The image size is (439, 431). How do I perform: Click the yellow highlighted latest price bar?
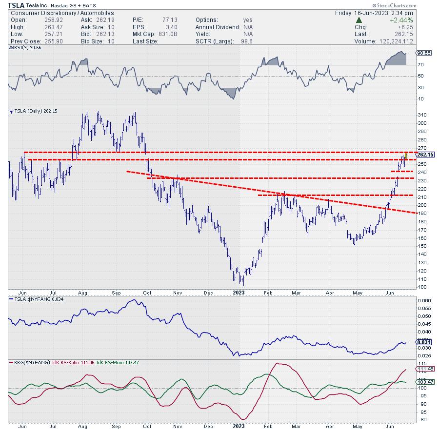coord(406,157)
